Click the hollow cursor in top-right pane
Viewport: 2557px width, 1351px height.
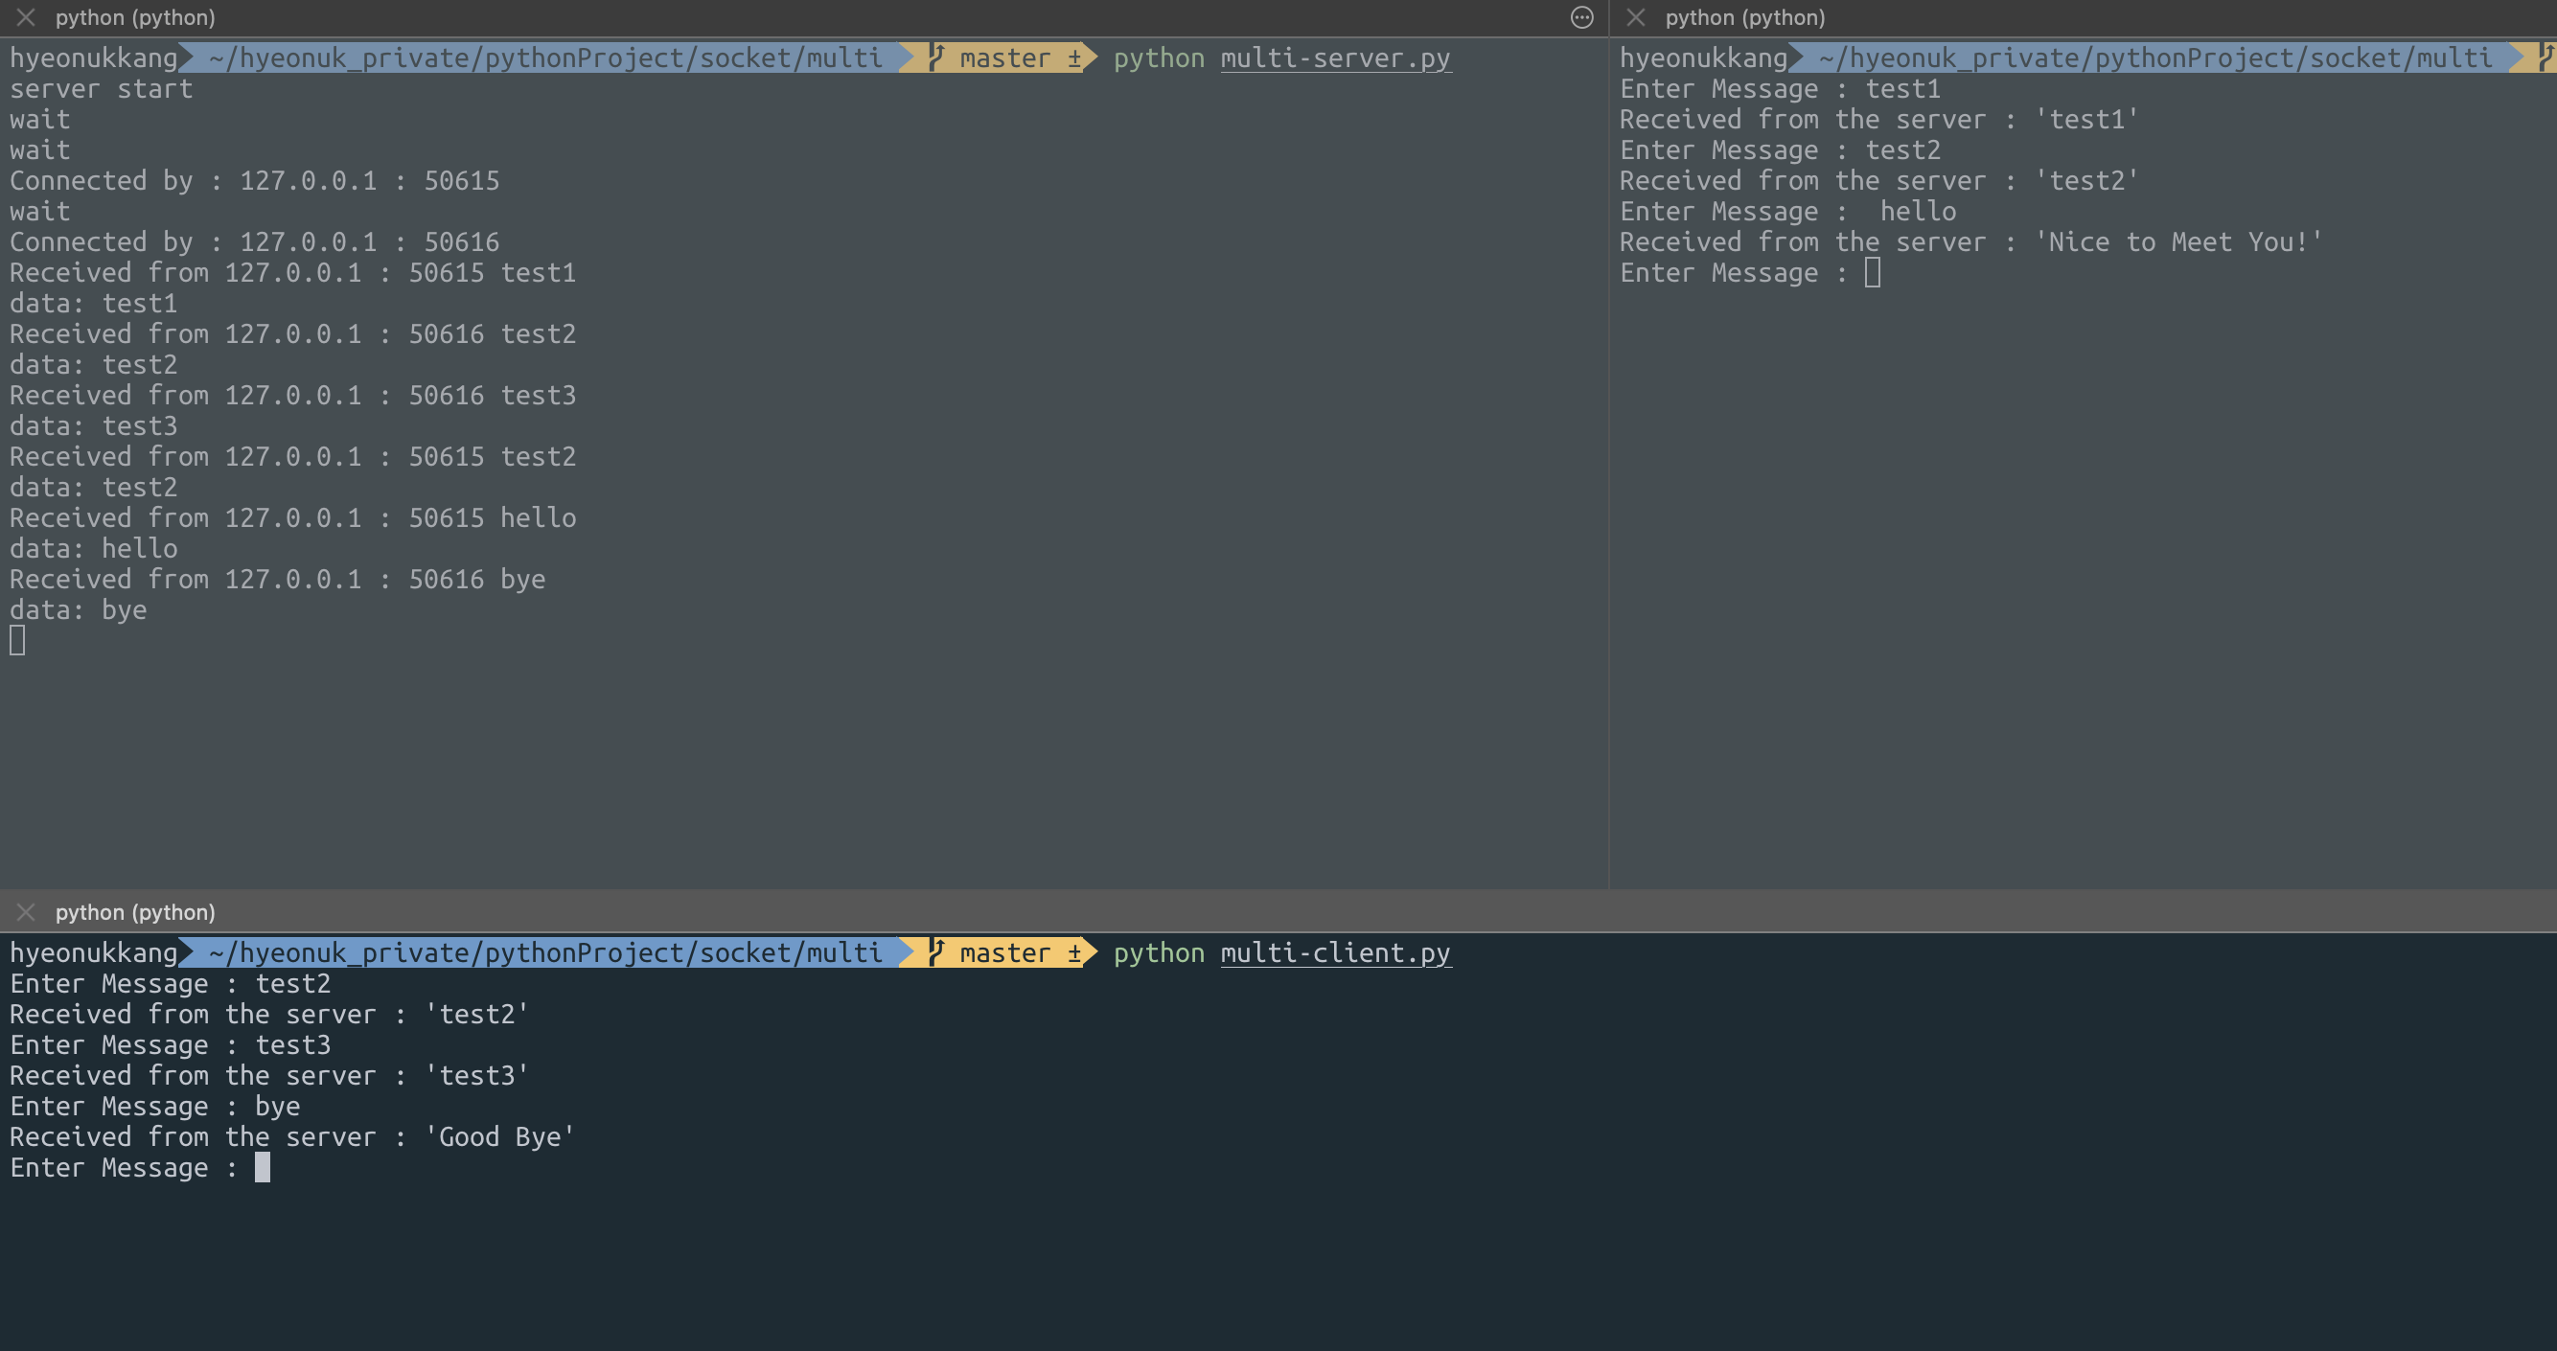[1872, 273]
